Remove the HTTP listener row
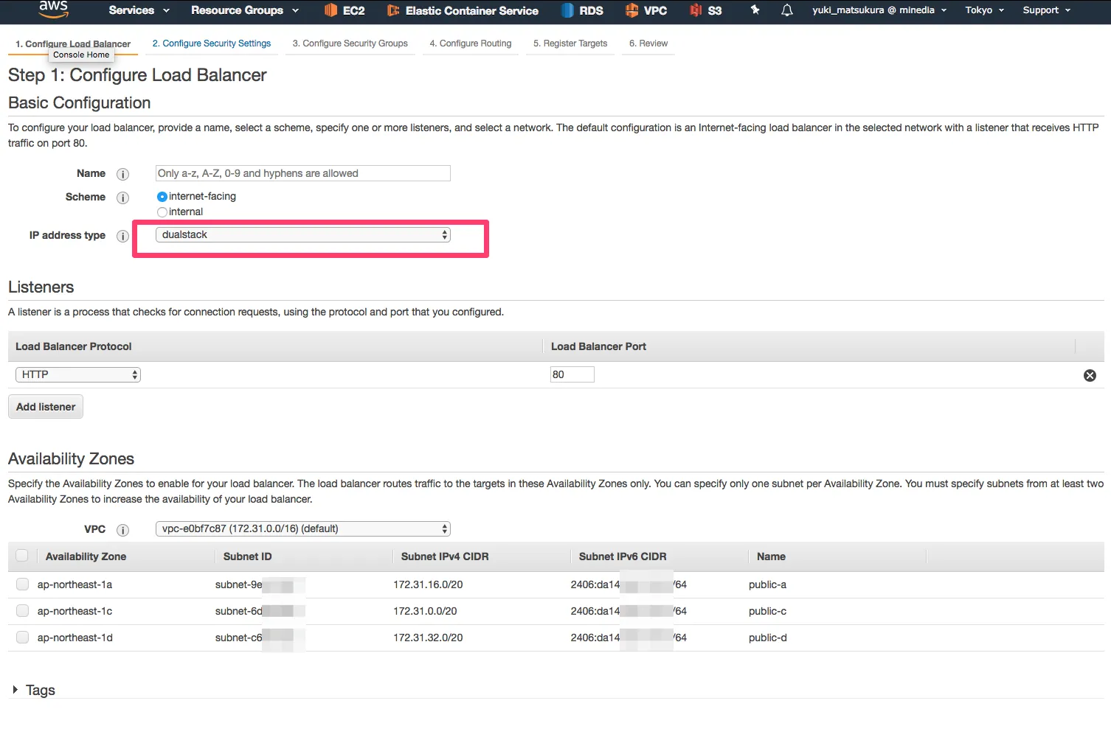The height and width of the screenshot is (740, 1111). tap(1090, 376)
